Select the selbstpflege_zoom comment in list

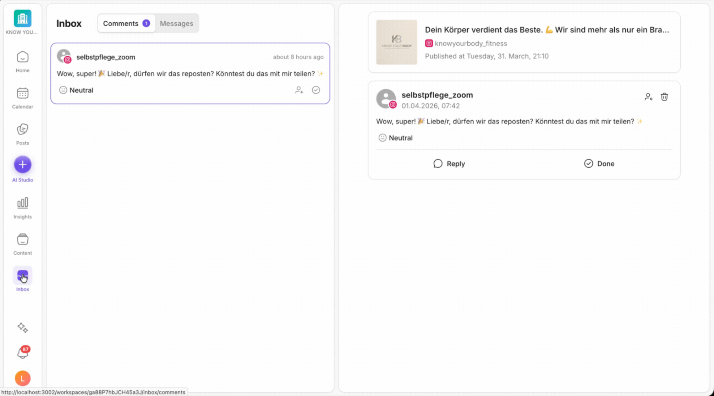[x=190, y=74]
